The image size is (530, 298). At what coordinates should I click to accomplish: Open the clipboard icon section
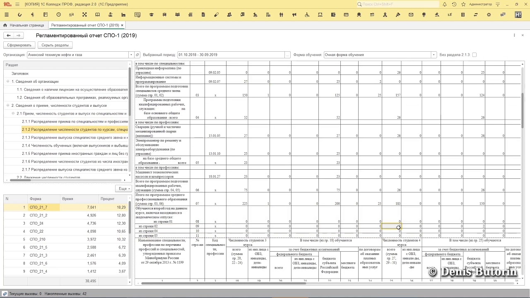click(x=463, y=14)
